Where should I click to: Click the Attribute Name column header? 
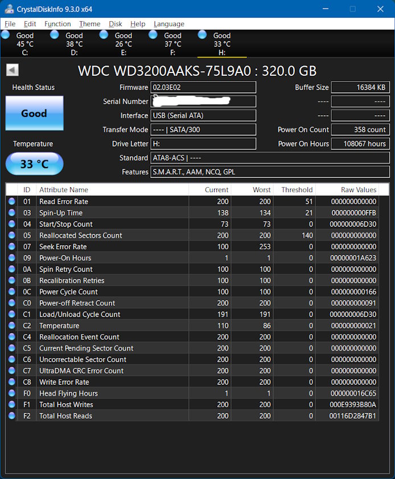(112, 190)
